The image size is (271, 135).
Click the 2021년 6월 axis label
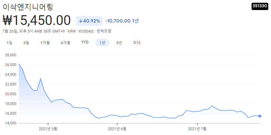(117, 129)
